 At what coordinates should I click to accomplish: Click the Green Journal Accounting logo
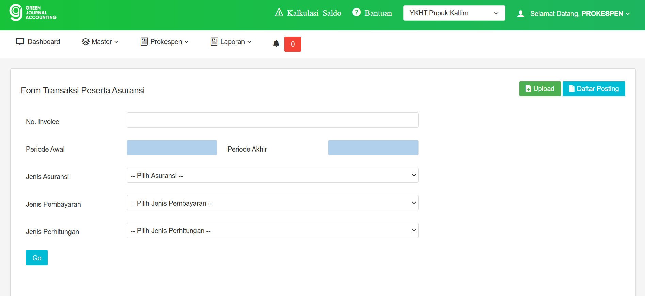[33, 13]
